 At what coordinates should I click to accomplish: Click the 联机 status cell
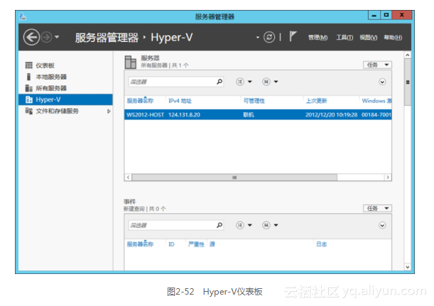click(249, 115)
